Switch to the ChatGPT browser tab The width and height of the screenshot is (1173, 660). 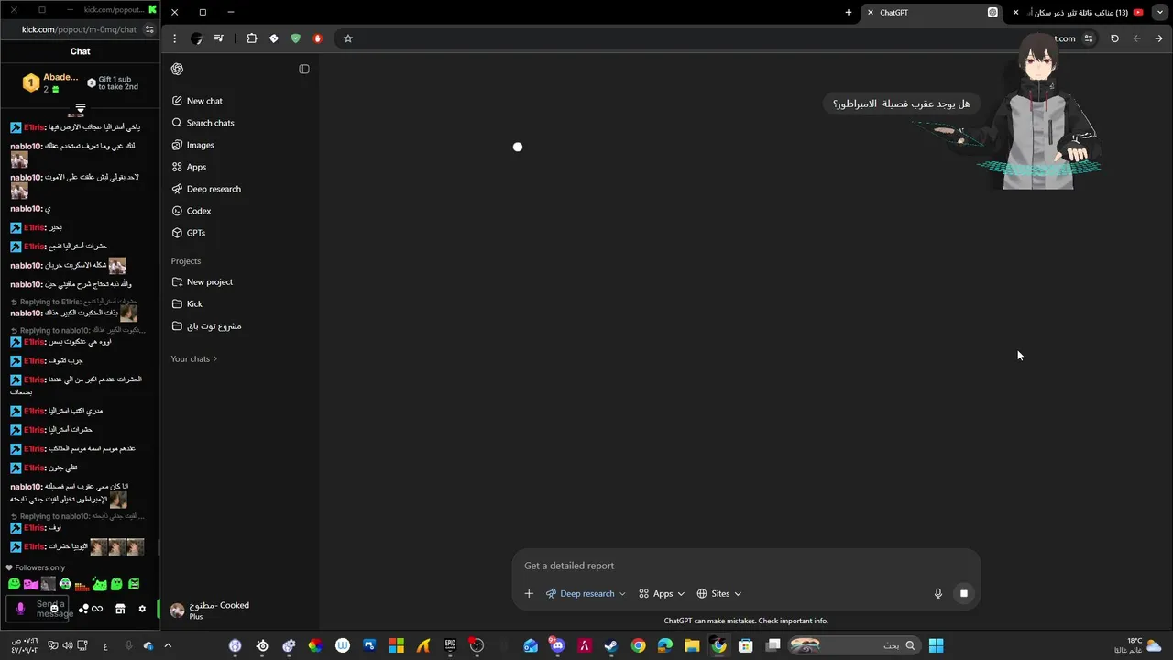(931, 12)
